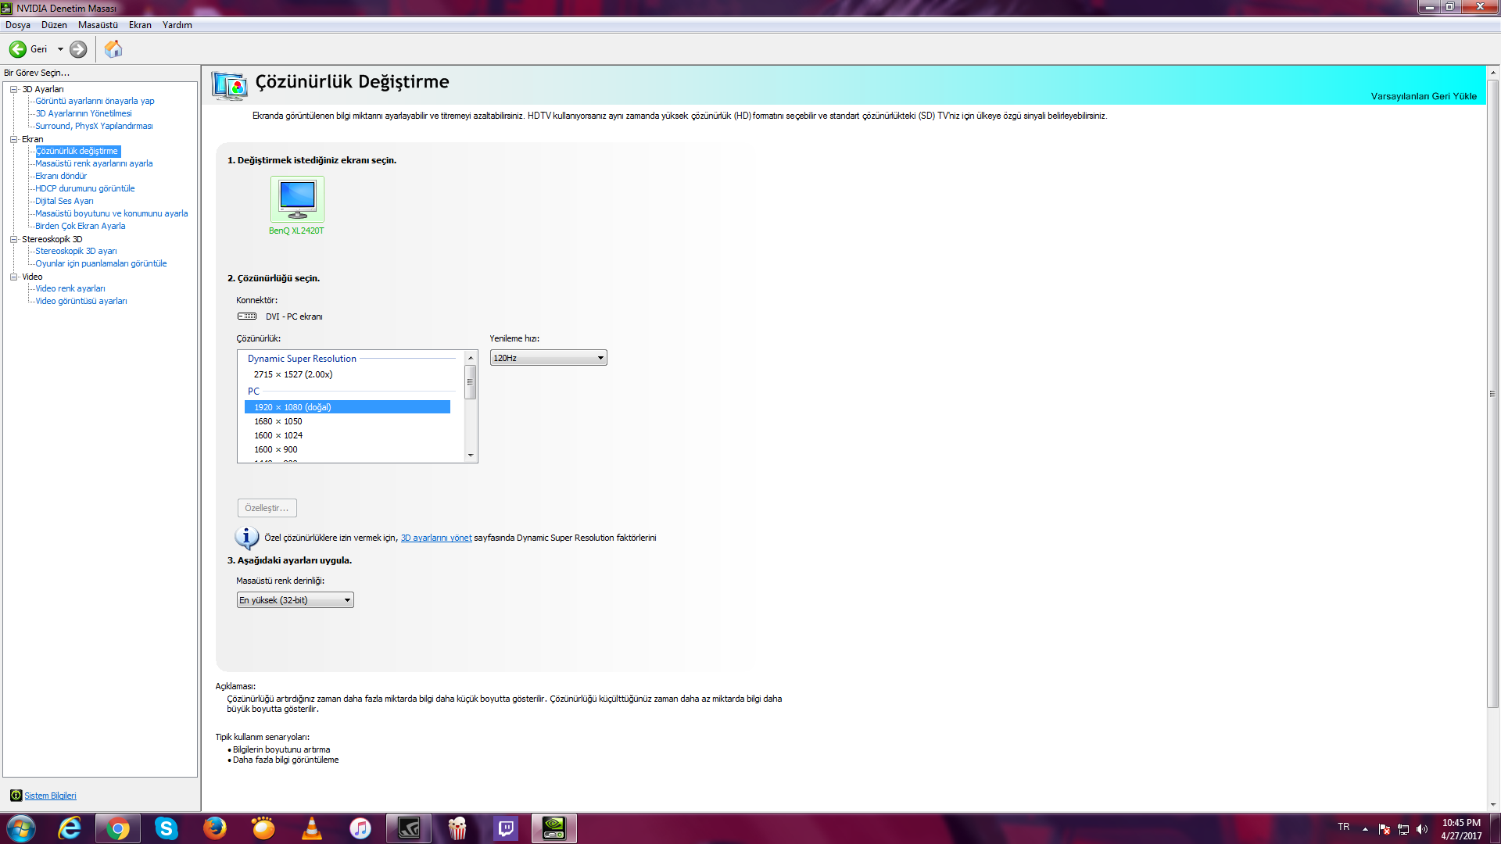Screen dimensions: 1501x844
Task: Click resolution list scroll down arrow
Action: (x=471, y=455)
